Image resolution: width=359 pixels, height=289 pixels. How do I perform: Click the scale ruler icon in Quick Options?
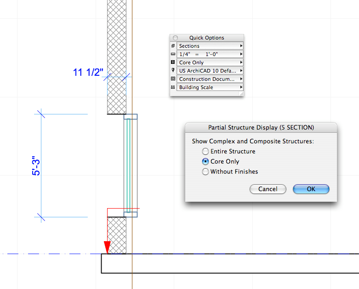tap(173, 54)
